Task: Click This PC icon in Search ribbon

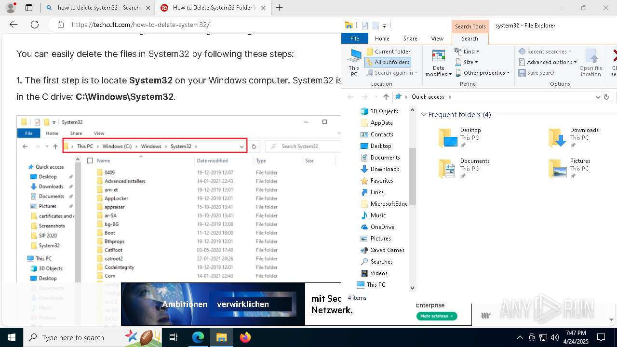Action: point(354,63)
